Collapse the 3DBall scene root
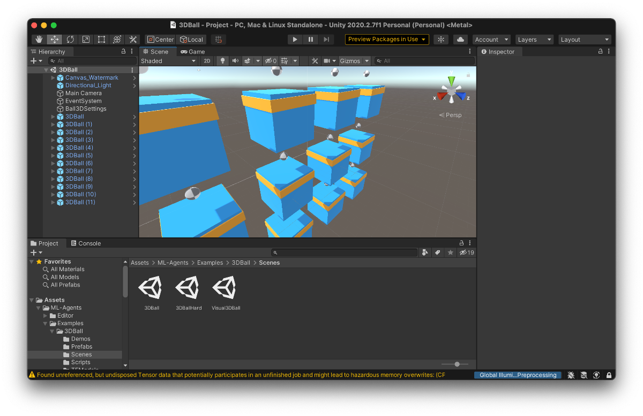Screen dimensions: 643x416 coord(46,70)
